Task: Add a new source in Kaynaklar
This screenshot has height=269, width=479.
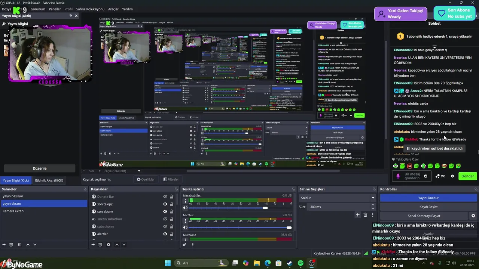Action: click(x=93, y=245)
